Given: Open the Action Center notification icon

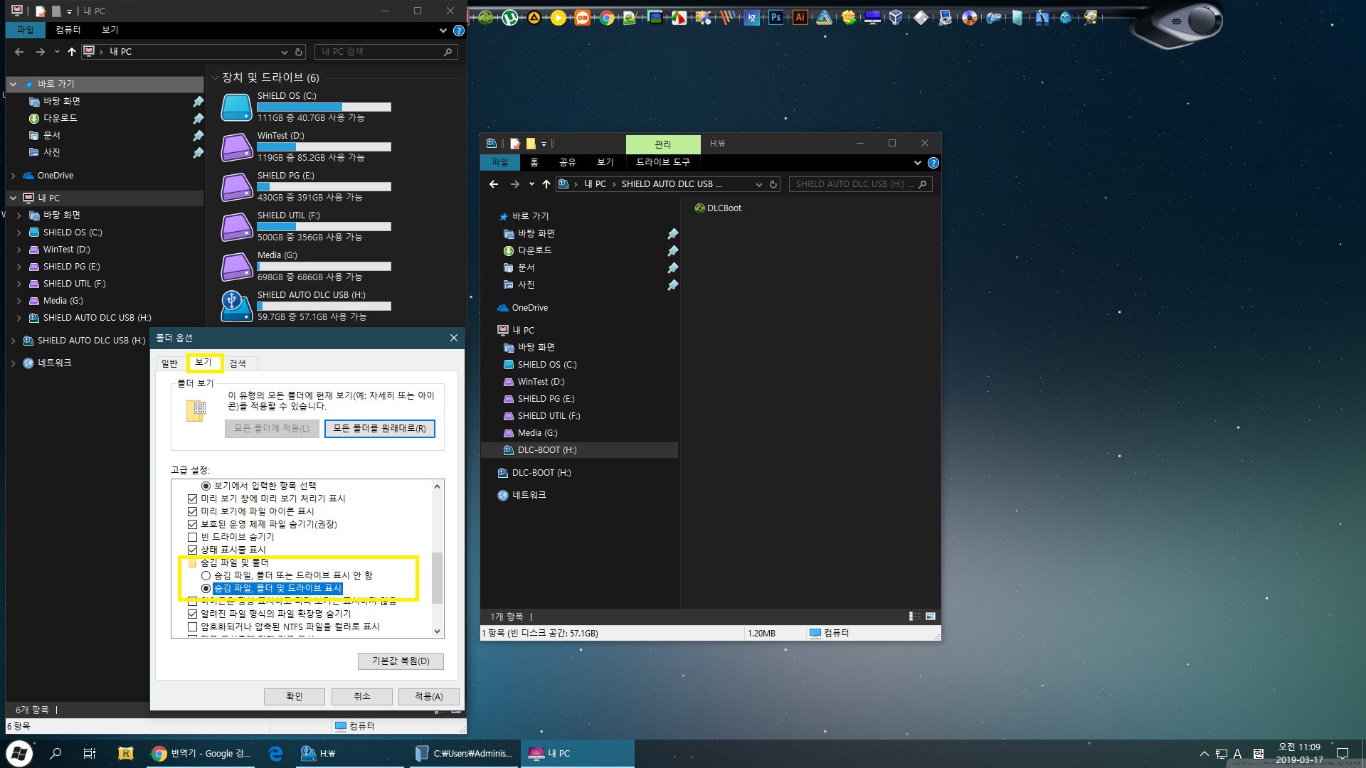Looking at the screenshot, I should pyautogui.click(x=1343, y=754).
